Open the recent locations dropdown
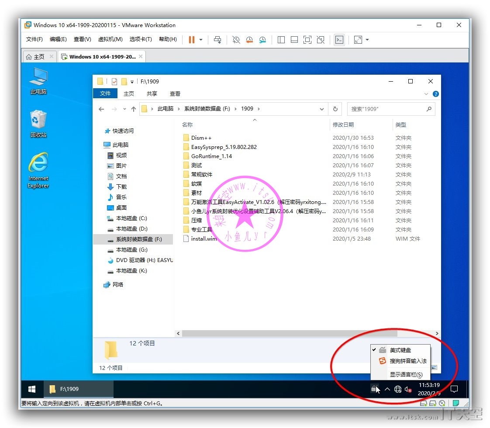 pyautogui.click(x=124, y=109)
